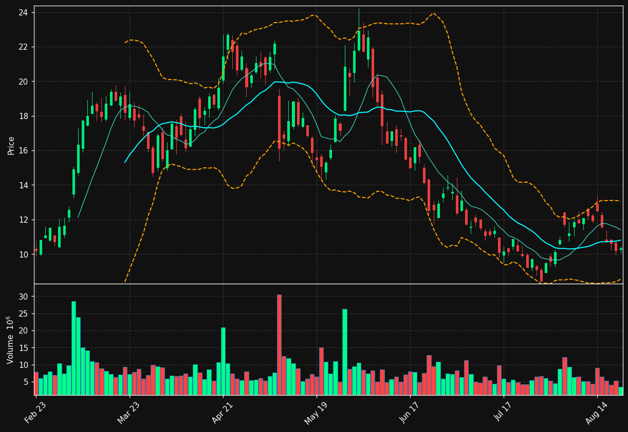This screenshot has width=628, height=432.
Task: Click the tallest red volume bar above 30
Action: (279, 345)
